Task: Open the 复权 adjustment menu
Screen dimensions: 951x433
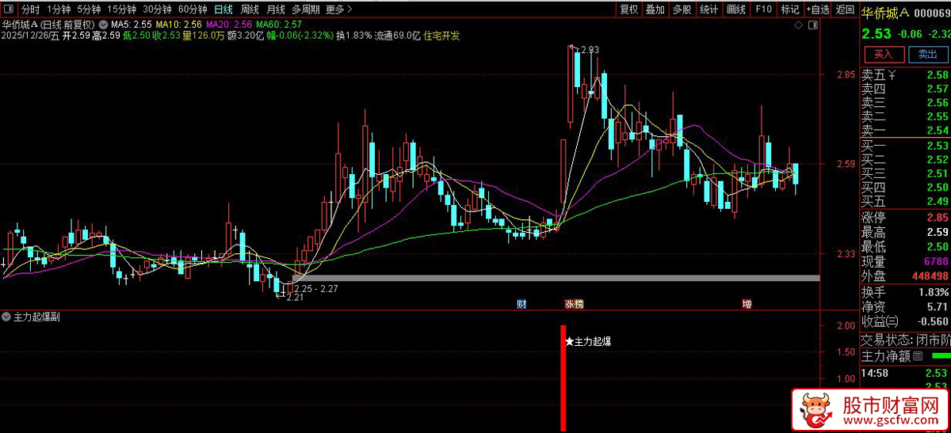Action: [x=629, y=9]
